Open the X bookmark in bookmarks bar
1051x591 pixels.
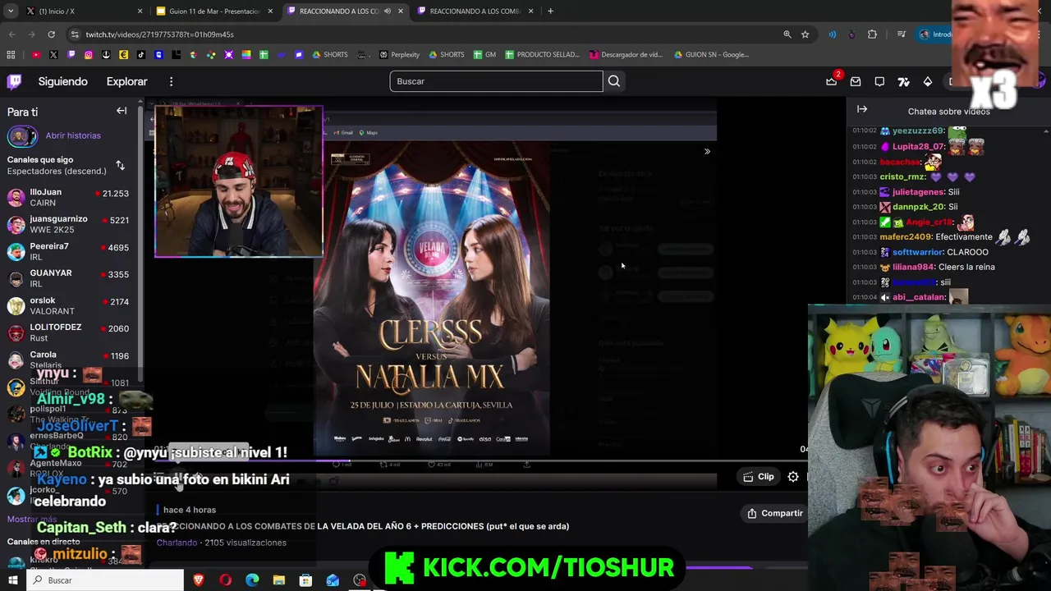53,55
